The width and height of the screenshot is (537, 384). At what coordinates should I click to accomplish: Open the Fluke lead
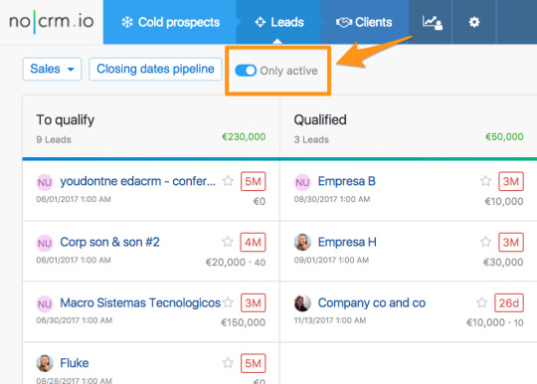(x=75, y=363)
